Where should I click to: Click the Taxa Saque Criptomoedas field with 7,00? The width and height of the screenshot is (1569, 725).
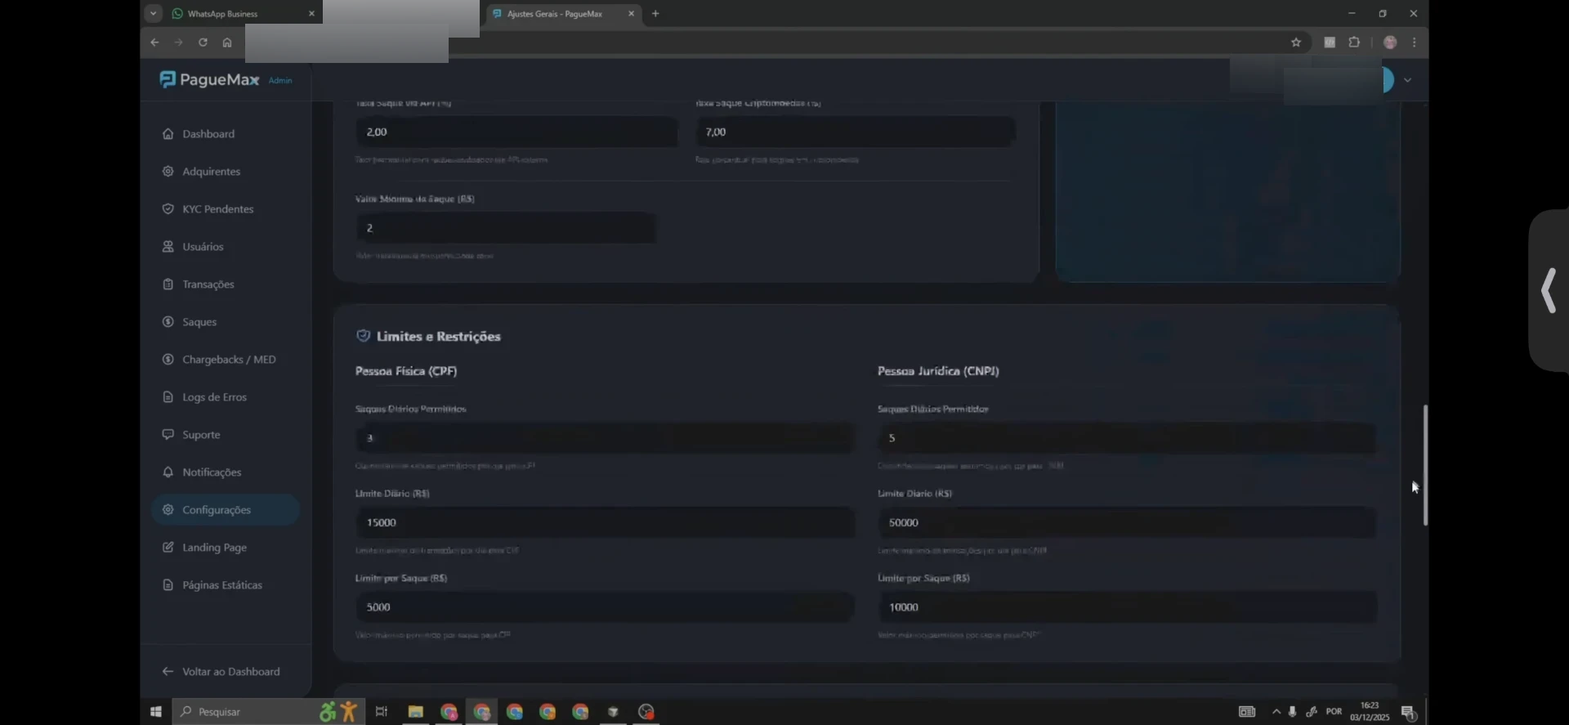click(856, 132)
